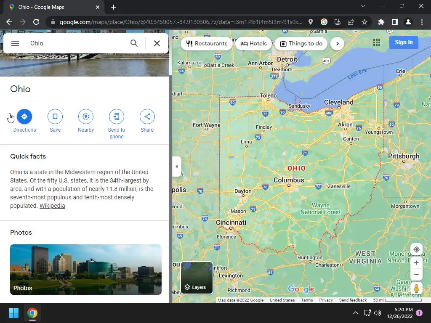Click the Toledo label on map

pos(268,95)
